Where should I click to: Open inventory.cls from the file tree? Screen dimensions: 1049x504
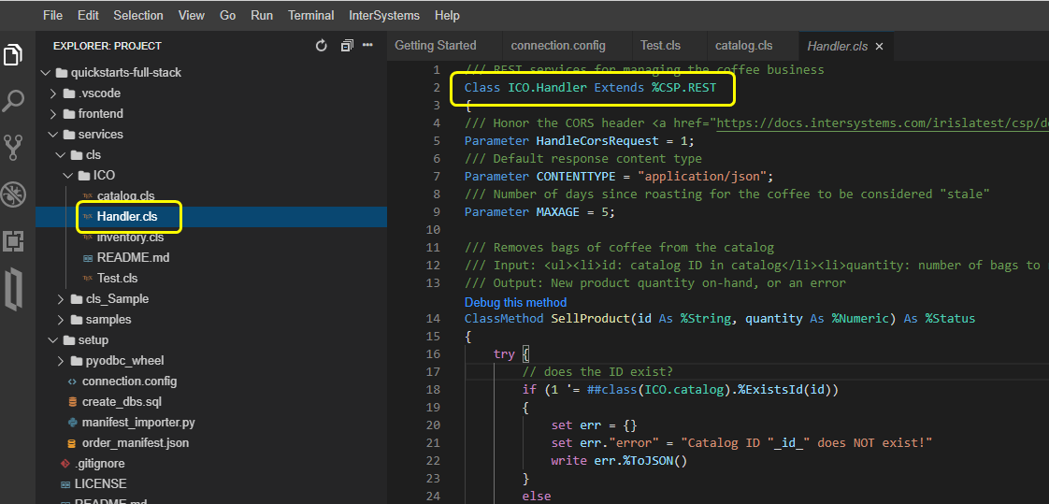click(x=130, y=238)
